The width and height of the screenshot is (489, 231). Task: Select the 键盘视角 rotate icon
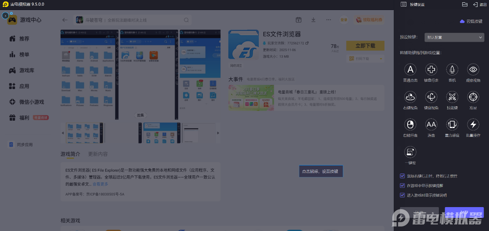pos(431,97)
